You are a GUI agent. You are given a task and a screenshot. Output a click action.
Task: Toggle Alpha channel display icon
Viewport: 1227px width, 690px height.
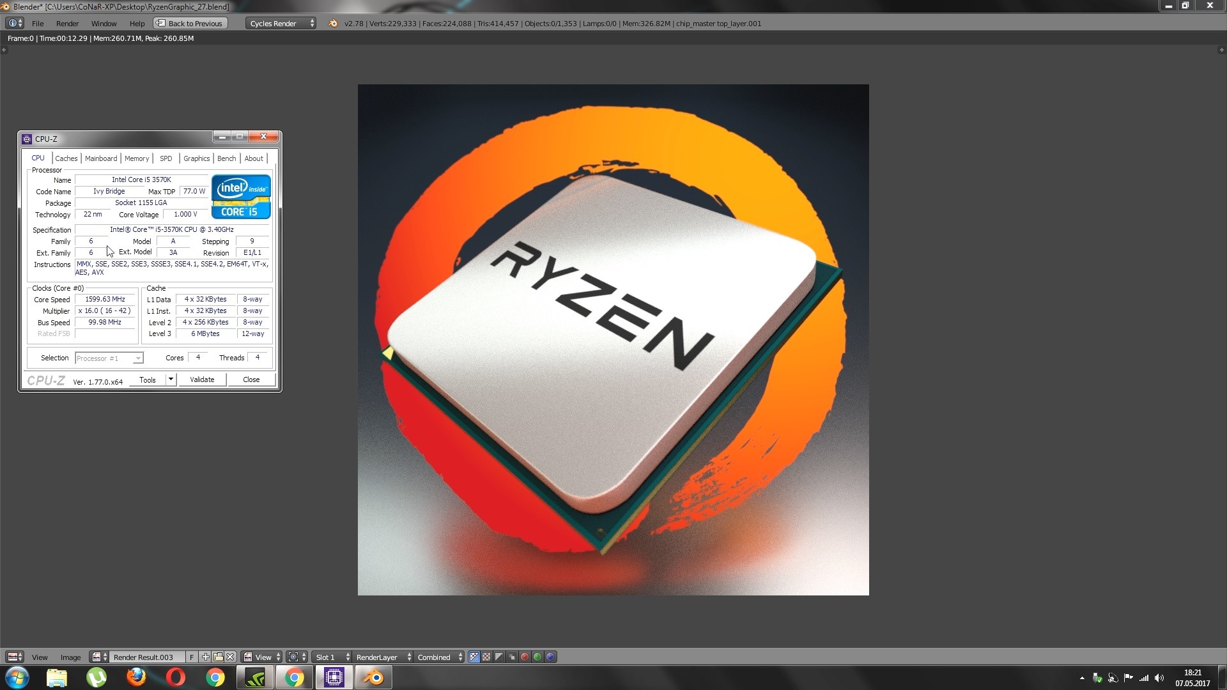pos(500,657)
